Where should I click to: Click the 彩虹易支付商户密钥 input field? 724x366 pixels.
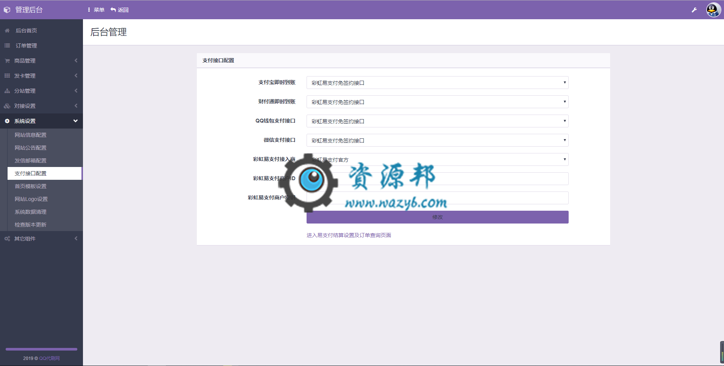tap(437, 198)
